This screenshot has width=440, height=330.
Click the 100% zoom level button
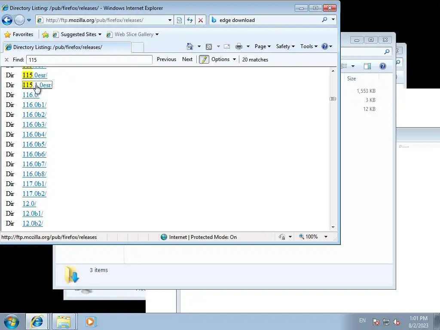309,237
